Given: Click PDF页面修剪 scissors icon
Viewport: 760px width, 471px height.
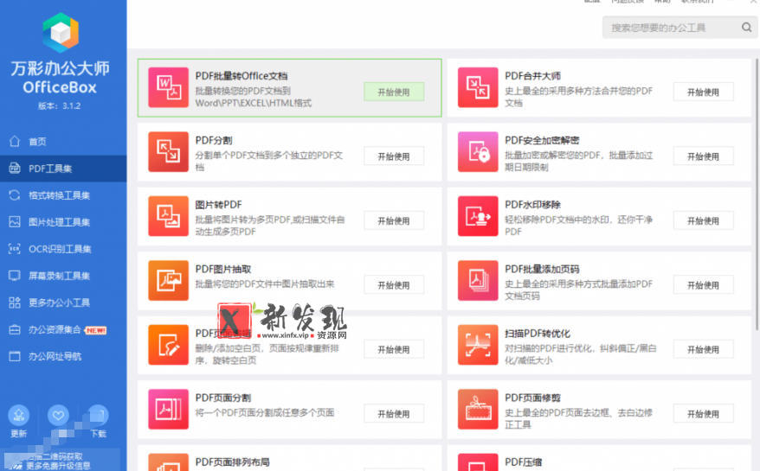Looking at the screenshot, I should coord(478,409).
